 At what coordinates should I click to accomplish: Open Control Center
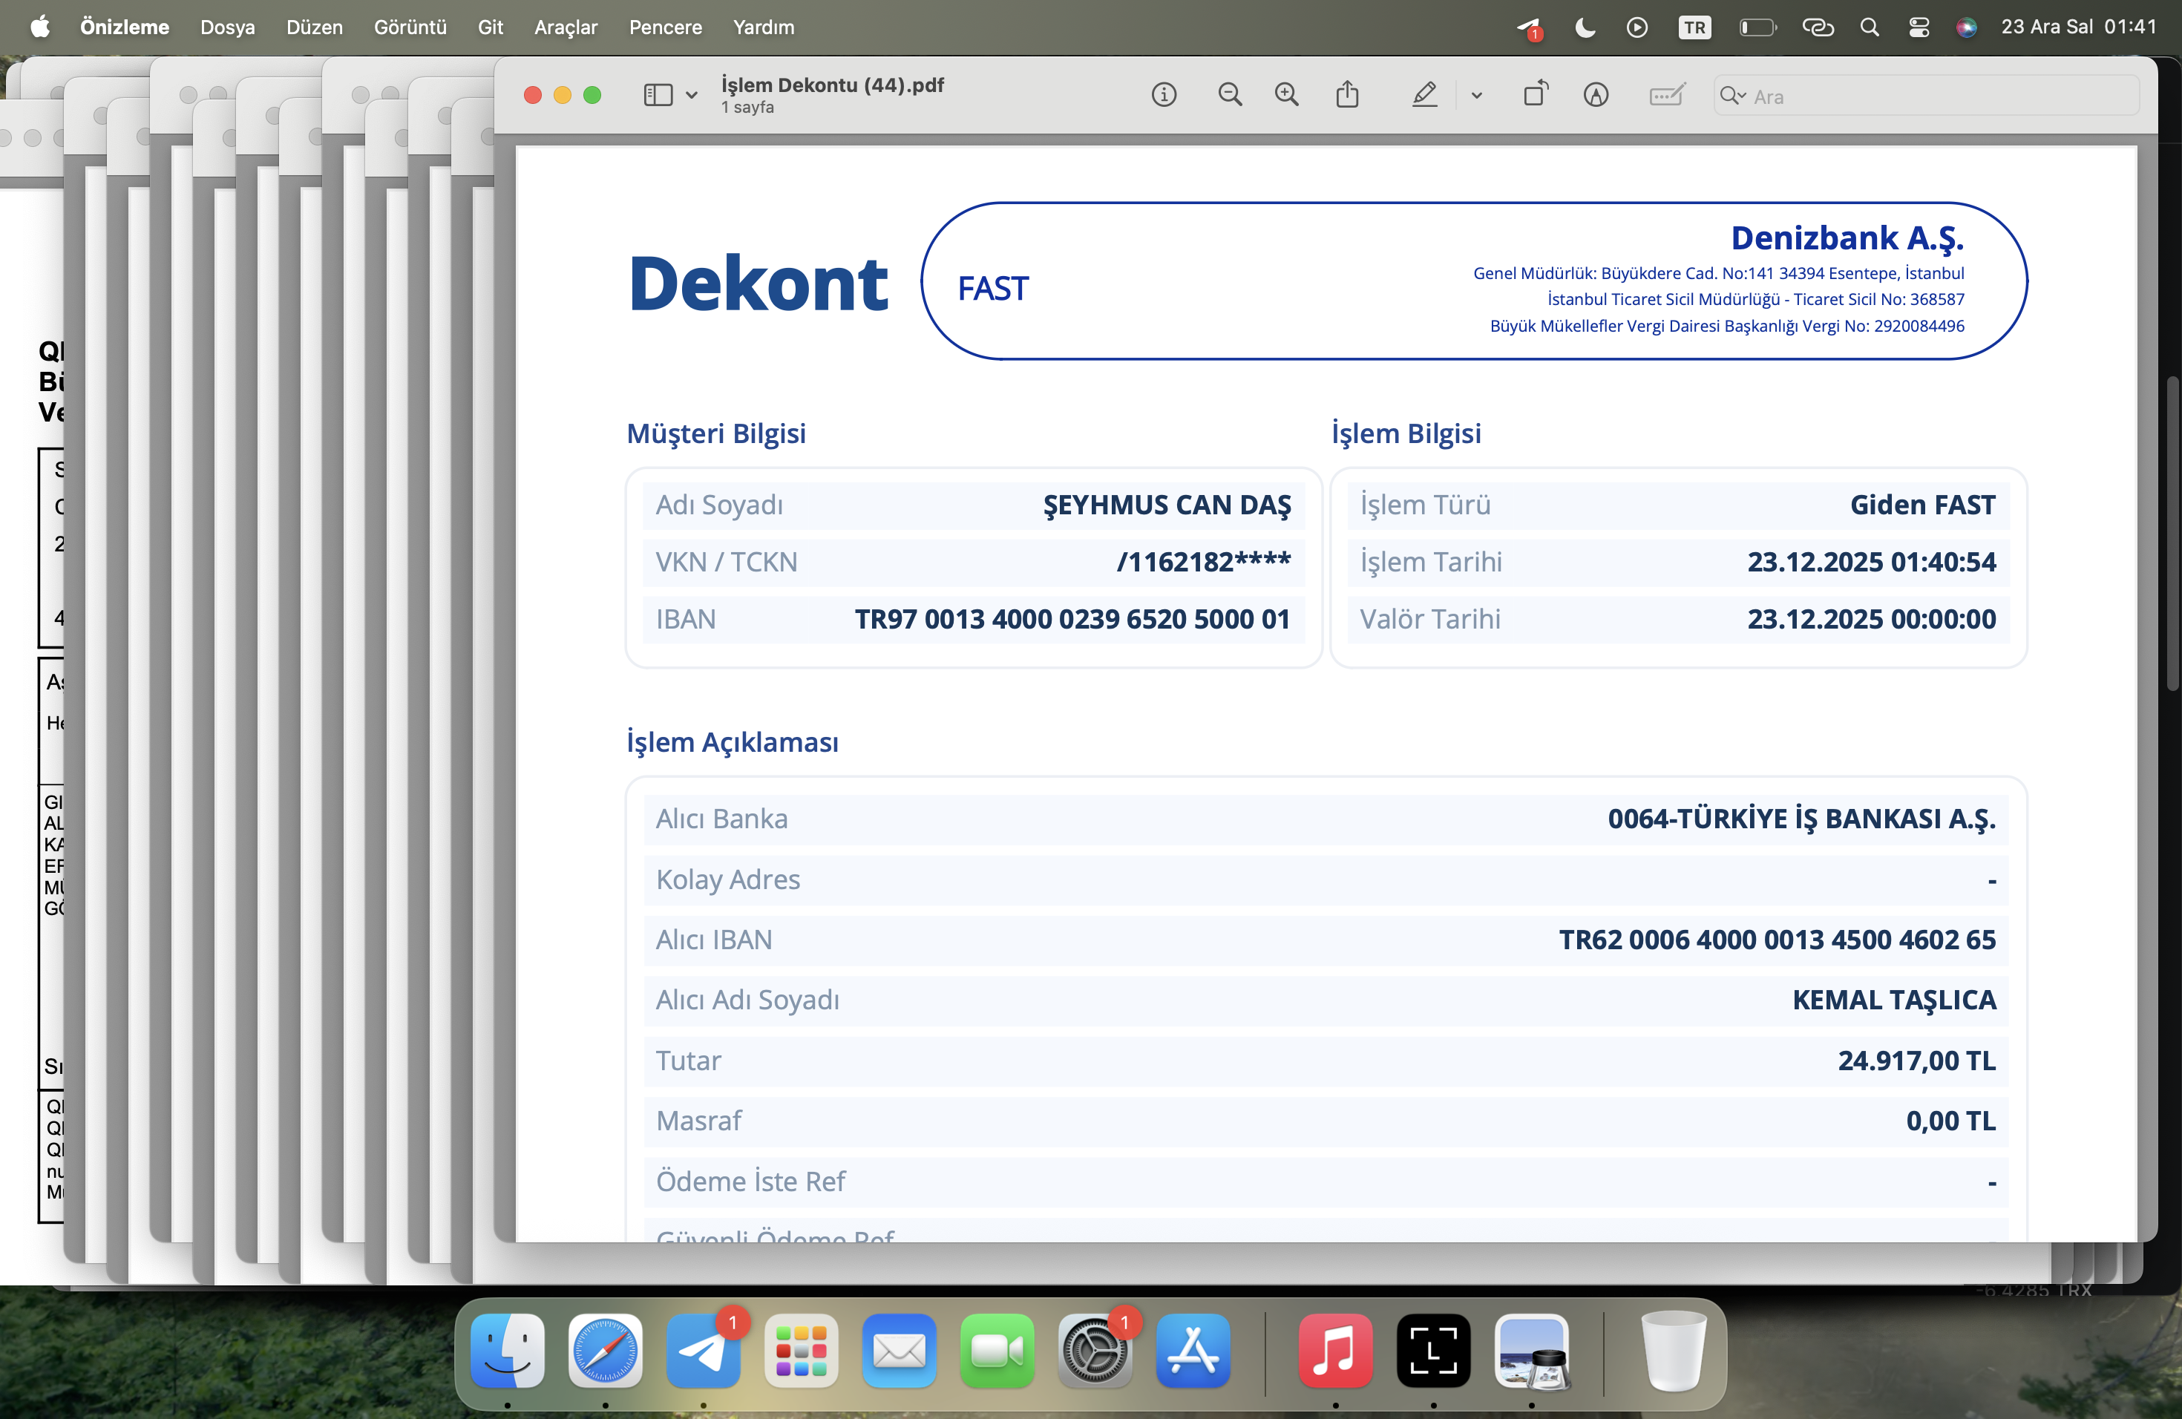point(1919,27)
